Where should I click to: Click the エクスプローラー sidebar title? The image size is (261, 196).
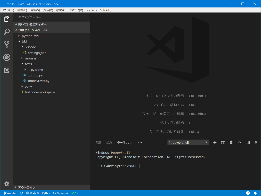tap(30, 17)
